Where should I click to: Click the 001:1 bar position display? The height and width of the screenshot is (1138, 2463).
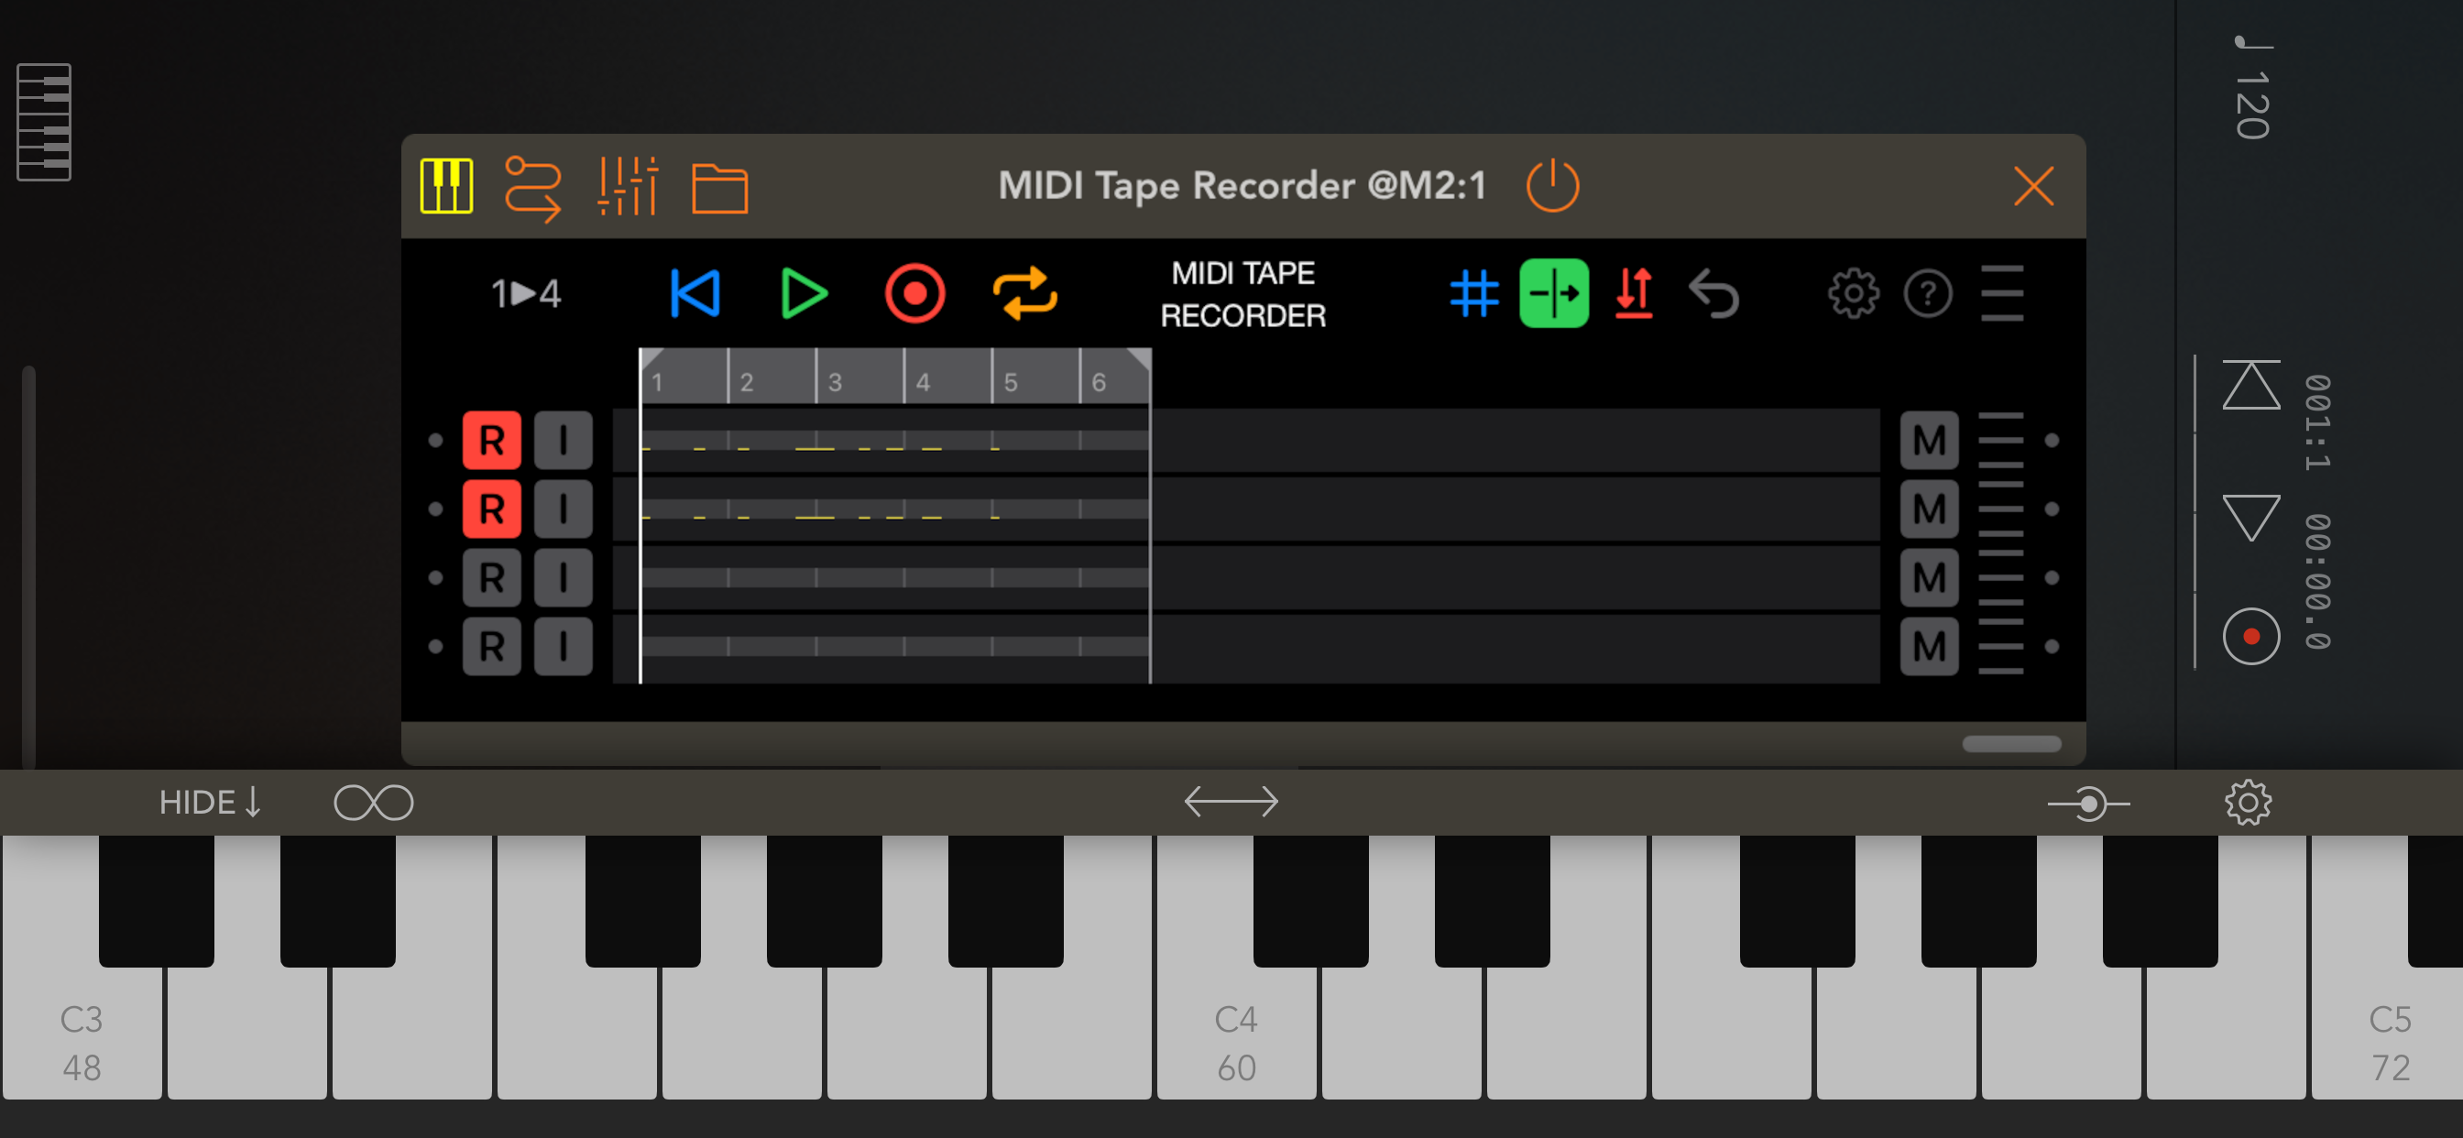pyautogui.click(x=2316, y=422)
